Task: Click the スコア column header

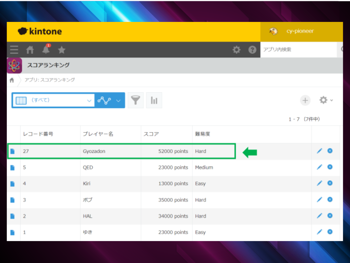Action: point(151,134)
